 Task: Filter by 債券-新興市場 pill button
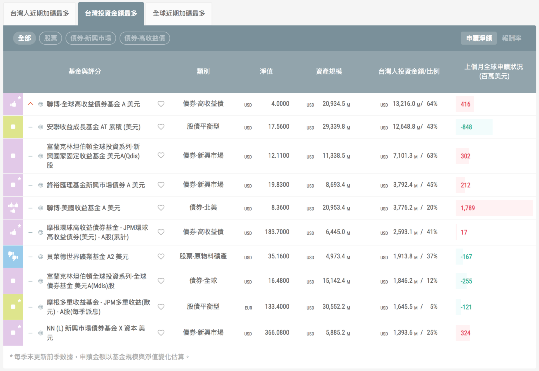(x=91, y=38)
